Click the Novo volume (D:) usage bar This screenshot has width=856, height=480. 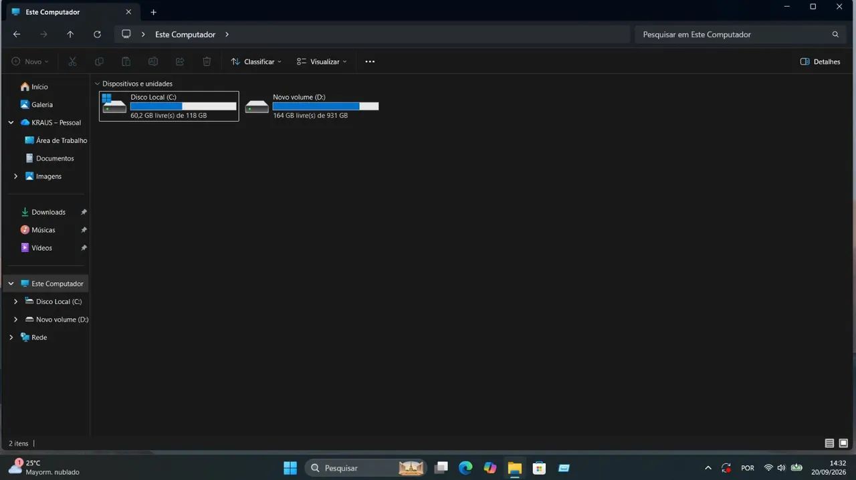pos(326,106)
